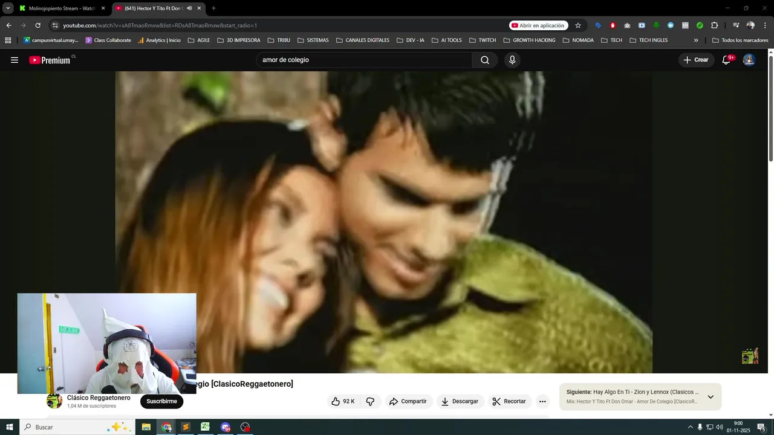Open Sublime Text from taskbar
774x435 pixels.
click(x=186, y=427)
